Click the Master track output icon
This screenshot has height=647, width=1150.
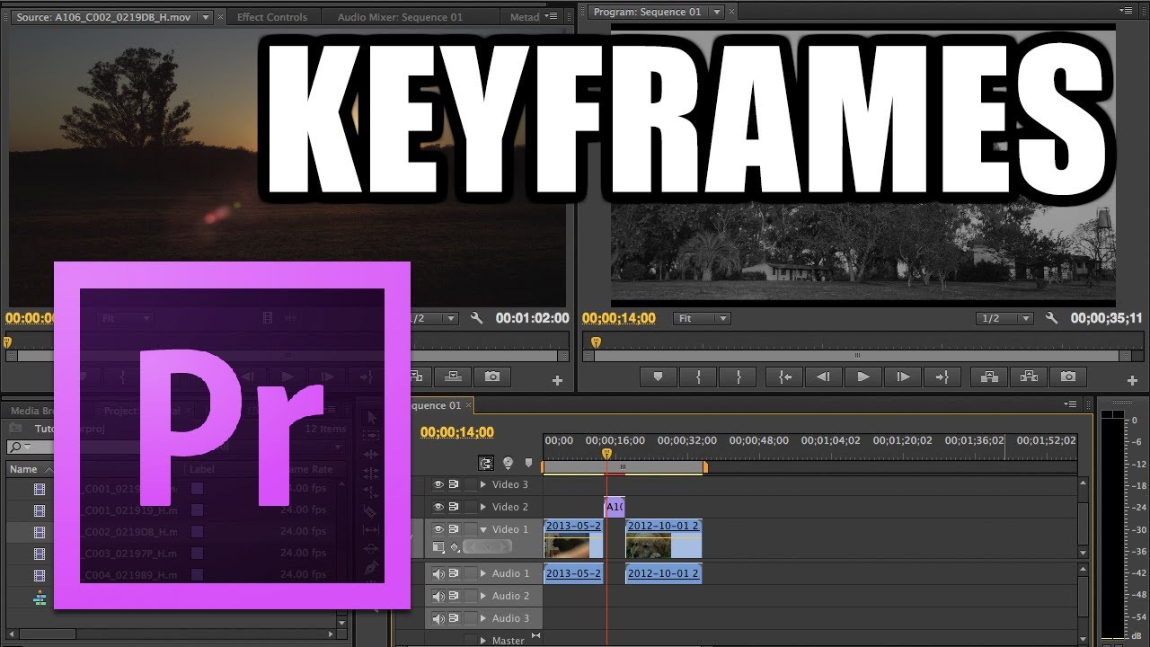(536, 636)
